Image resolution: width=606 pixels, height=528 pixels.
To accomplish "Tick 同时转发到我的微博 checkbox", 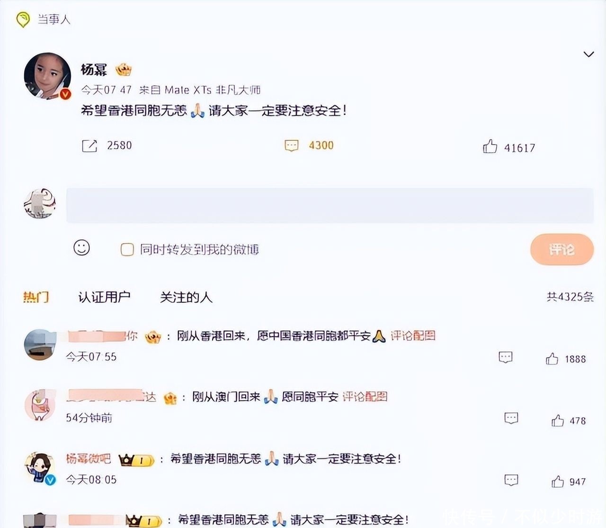I will point(127,249).
